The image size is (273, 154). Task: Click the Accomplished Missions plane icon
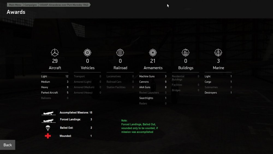(x=49, y=113)
